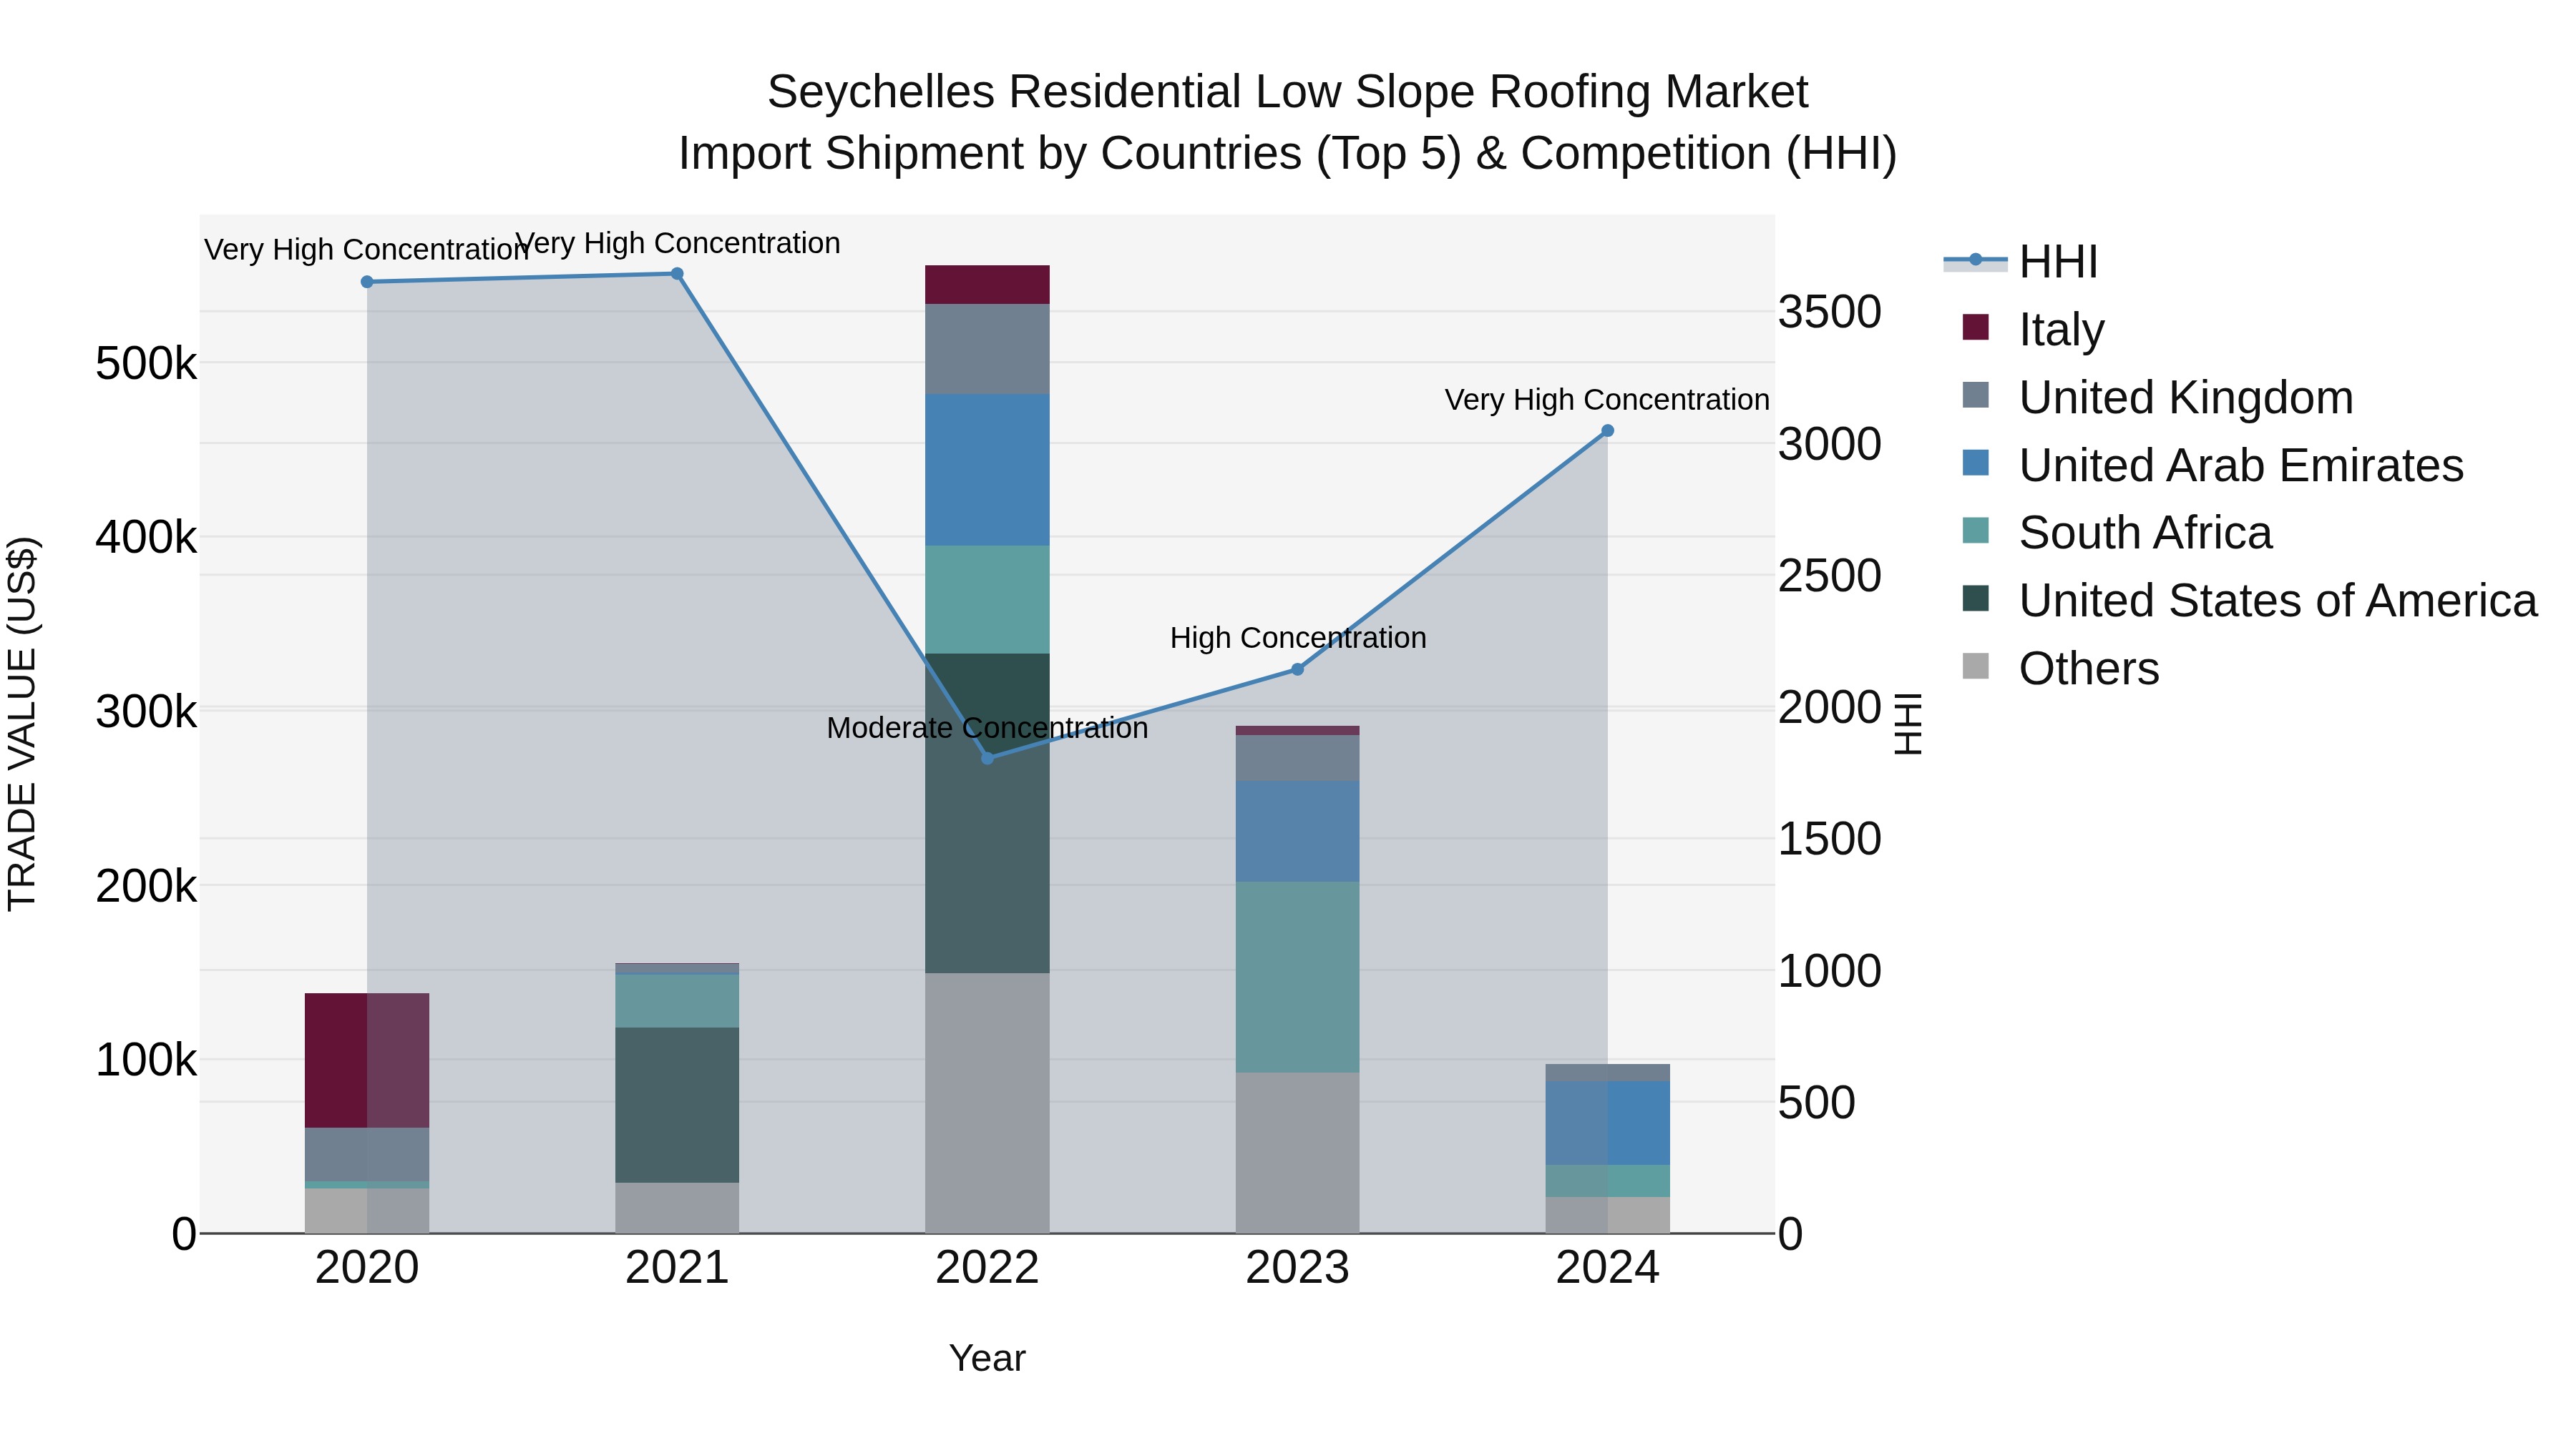The height and width of the screenshot is (1448, 2576).
Task: Click the 2023 HHI data point
Action: 1298,669
